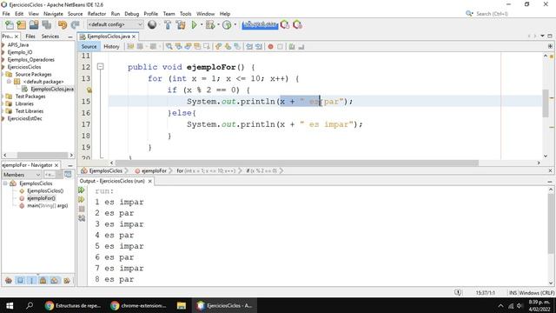This screenshot has width=556, height=313.
Task: Toggle Uncomment editor toolbar icon
Action: [301, 46]
